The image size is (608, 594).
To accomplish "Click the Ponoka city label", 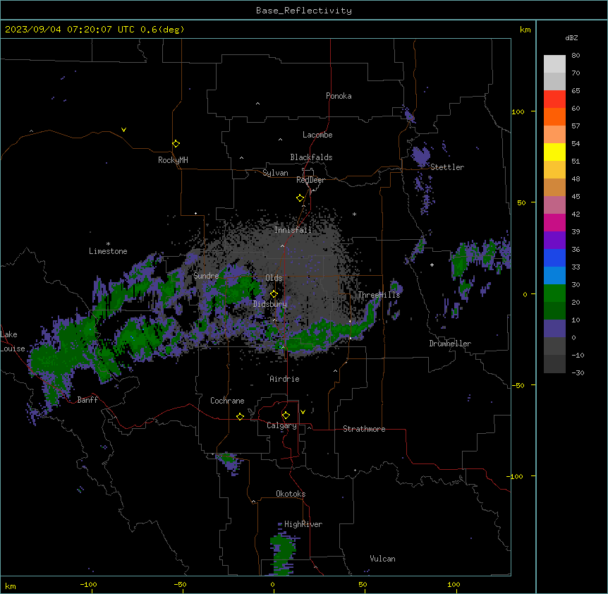I will [339, 96].
